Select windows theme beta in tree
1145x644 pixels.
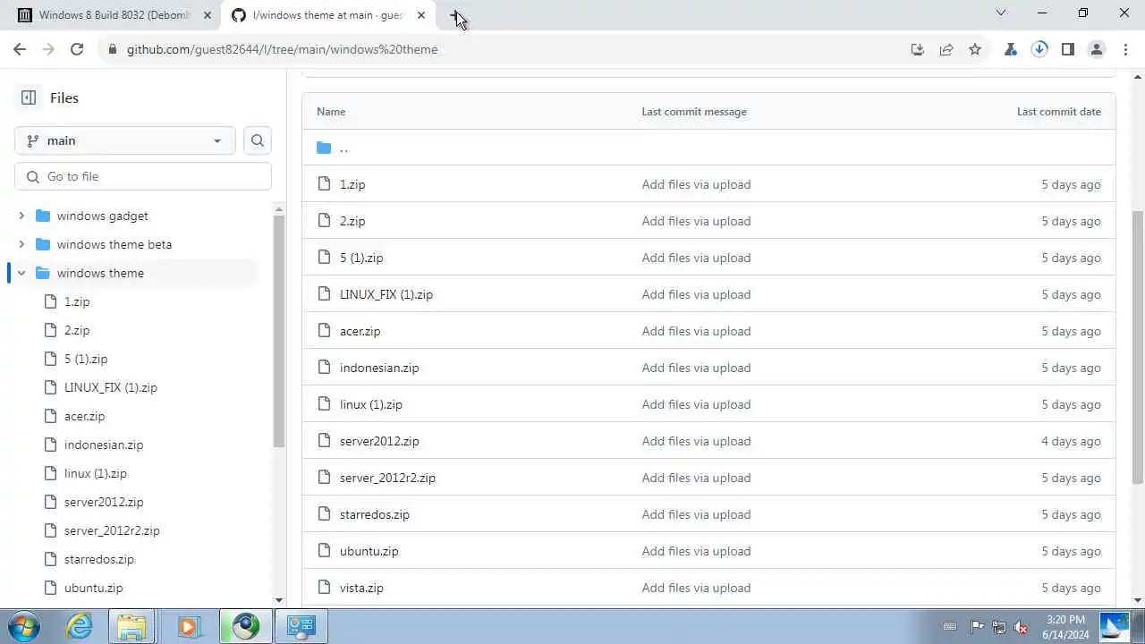click(114, 244)
